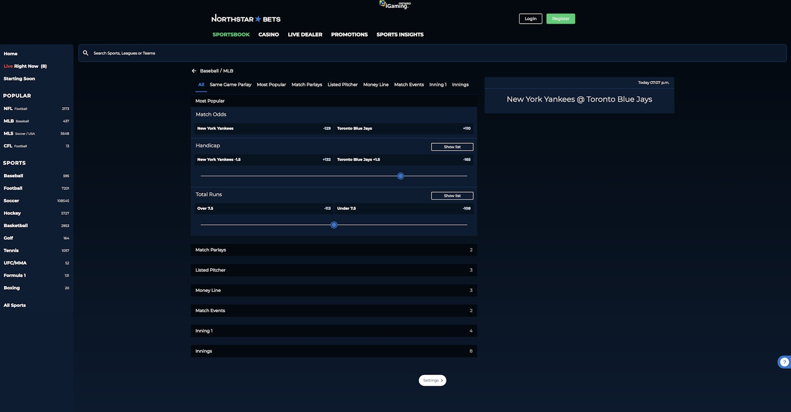Click the back arrow beside Baseball / MLB
The width and height of the screenshot is (791, 412).
194,71
